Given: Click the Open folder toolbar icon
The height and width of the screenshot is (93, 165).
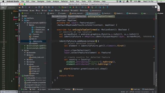Looking at the screenshot, I should point(20,7).
